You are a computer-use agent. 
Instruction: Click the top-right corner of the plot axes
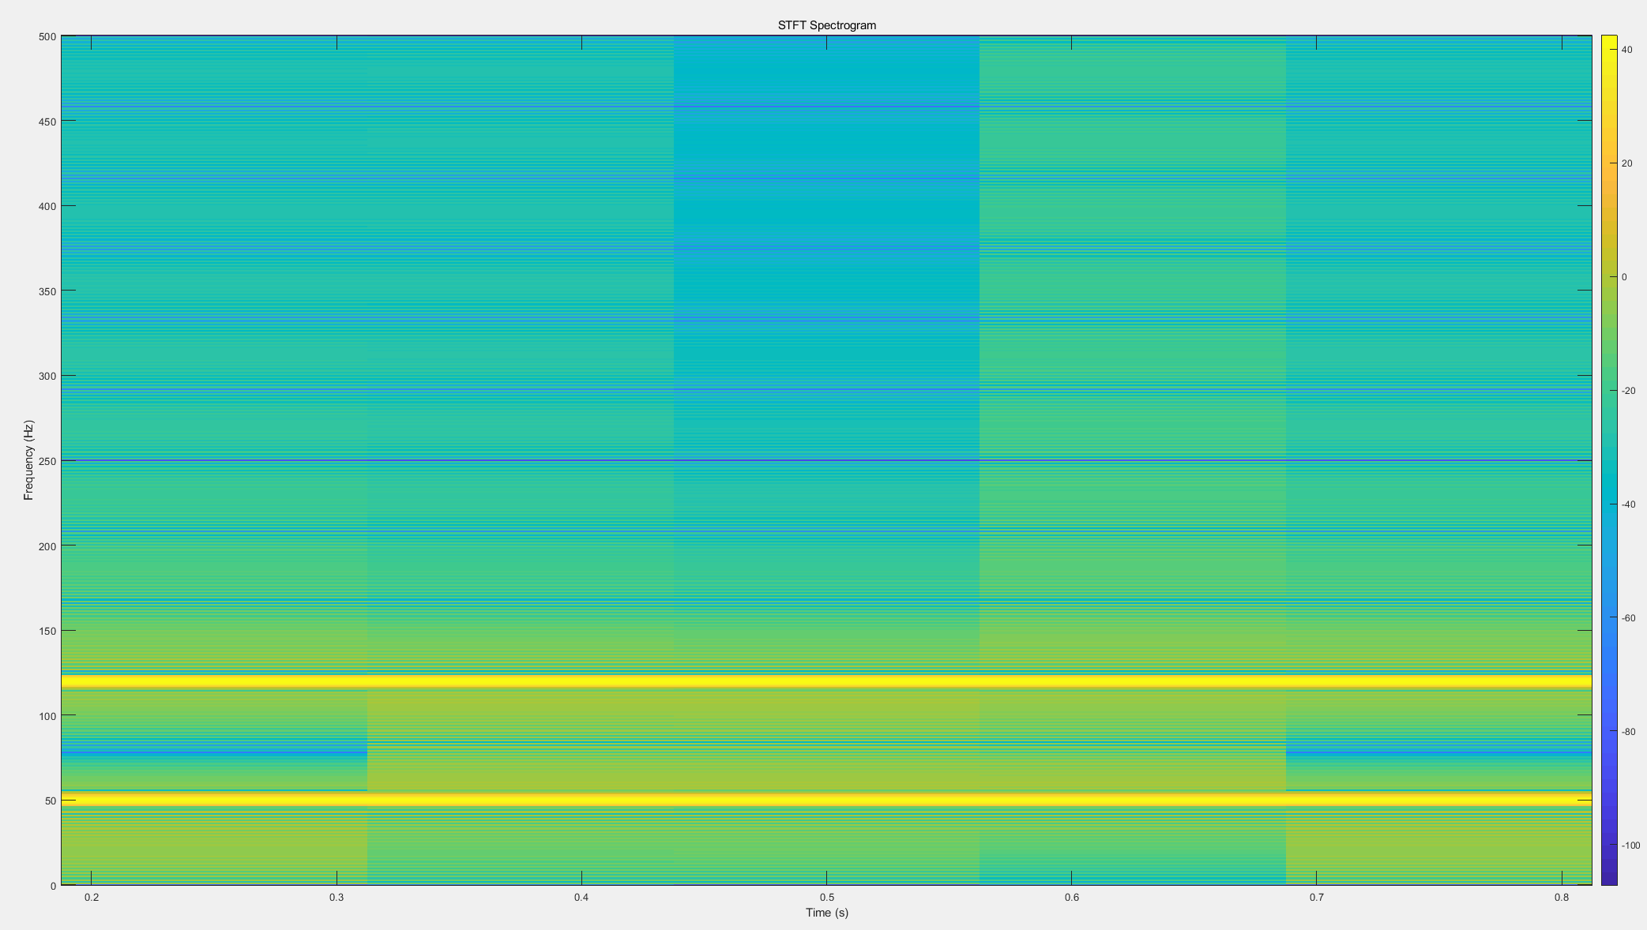click(x=1590, y=36)
